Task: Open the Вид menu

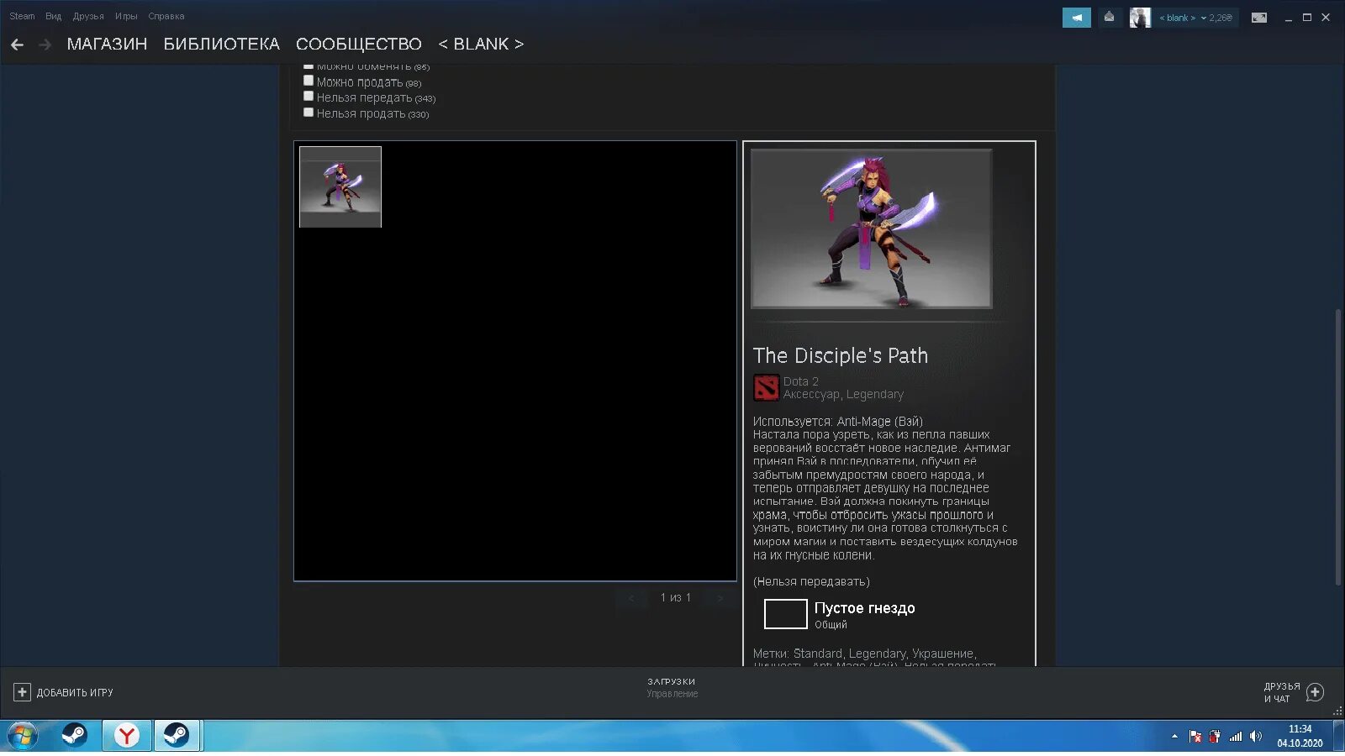Action: click(54, 16)
